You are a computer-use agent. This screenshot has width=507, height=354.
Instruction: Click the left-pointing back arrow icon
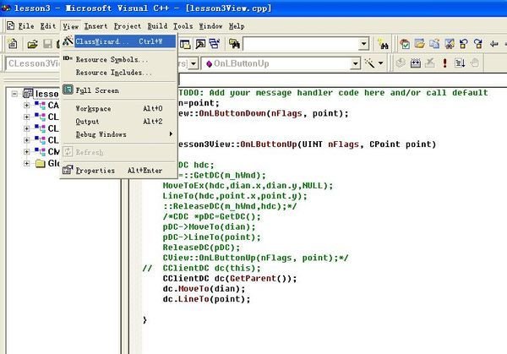pos(493,44)
